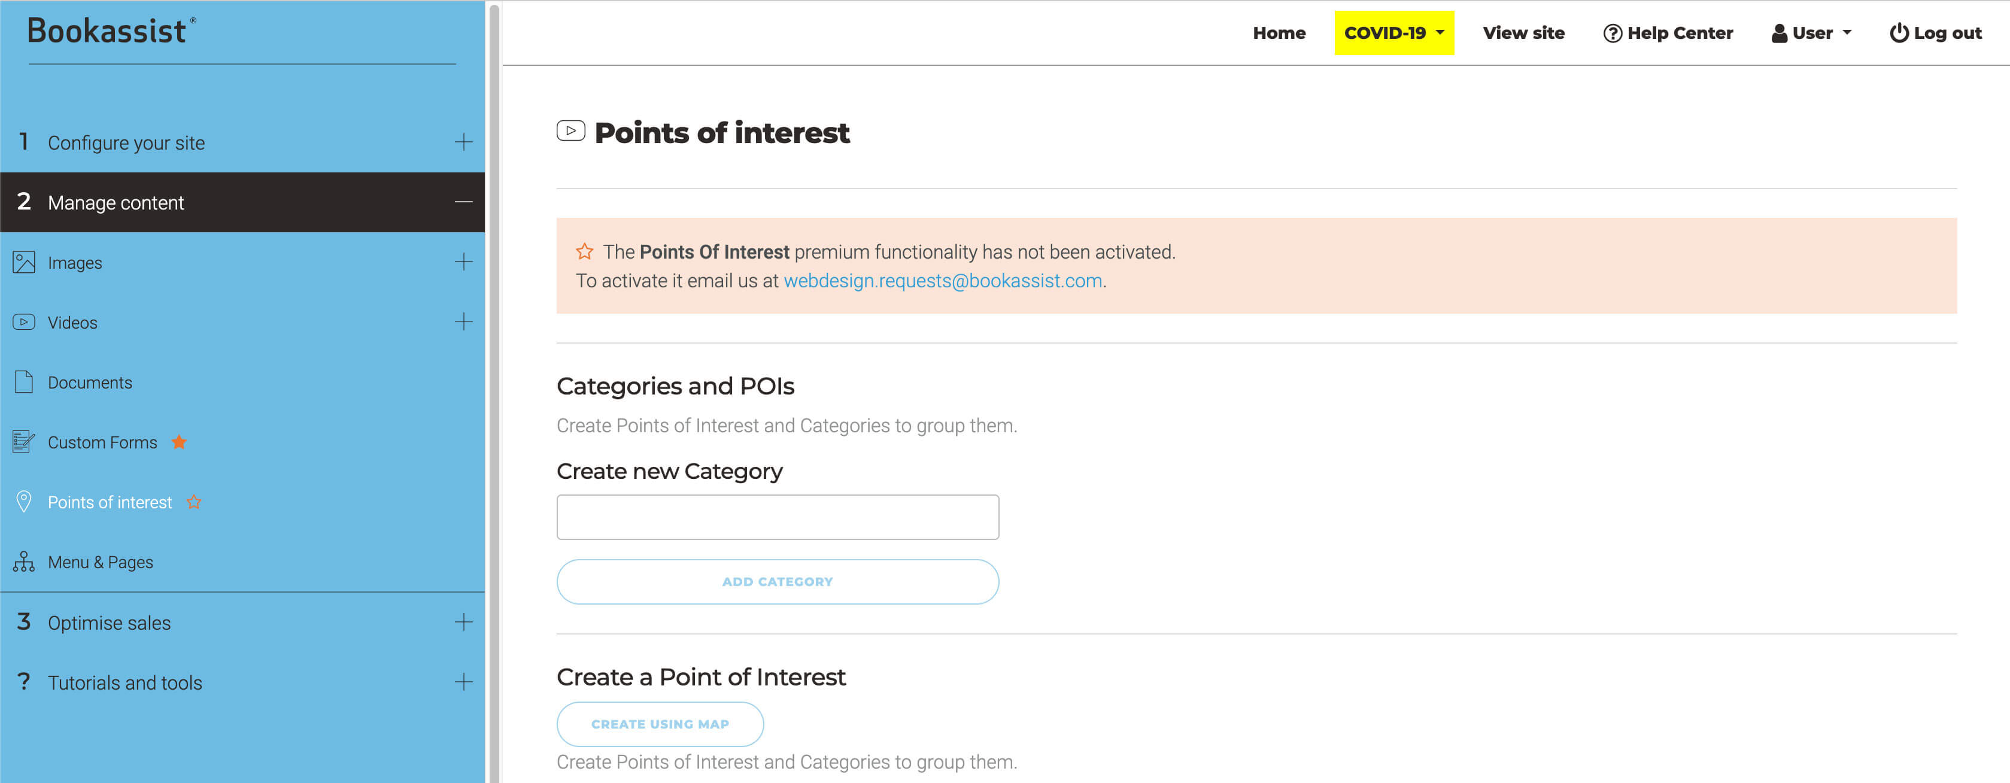Open the webdesign.requests@bookassist.com email link
Image resolution: width=2010 pixels, height=783 pixels.
[x=943, y=281]
